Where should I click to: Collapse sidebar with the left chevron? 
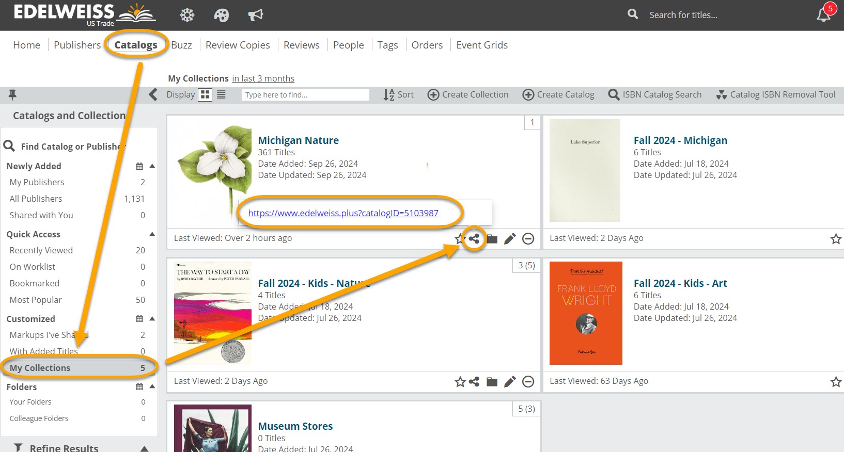click(x=153, y=94)
